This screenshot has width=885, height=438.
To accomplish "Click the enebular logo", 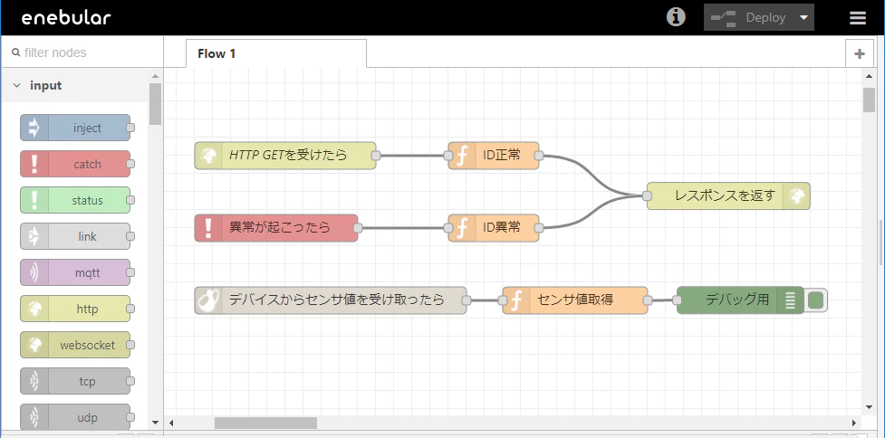I will coord(66,18).
